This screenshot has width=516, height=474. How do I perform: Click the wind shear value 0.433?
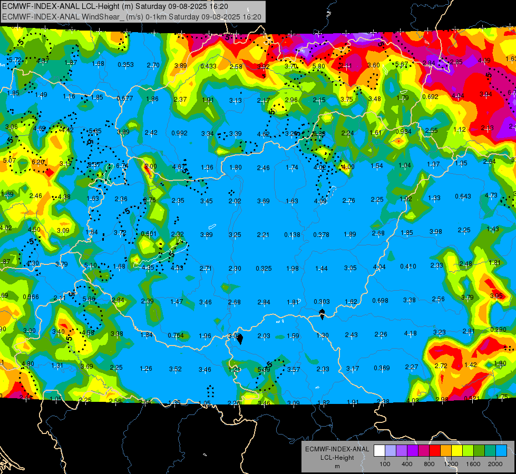208,66
